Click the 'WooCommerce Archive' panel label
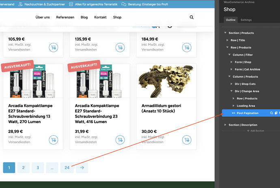The height and width of the screenshot is (188, 280). coord(239,2)
